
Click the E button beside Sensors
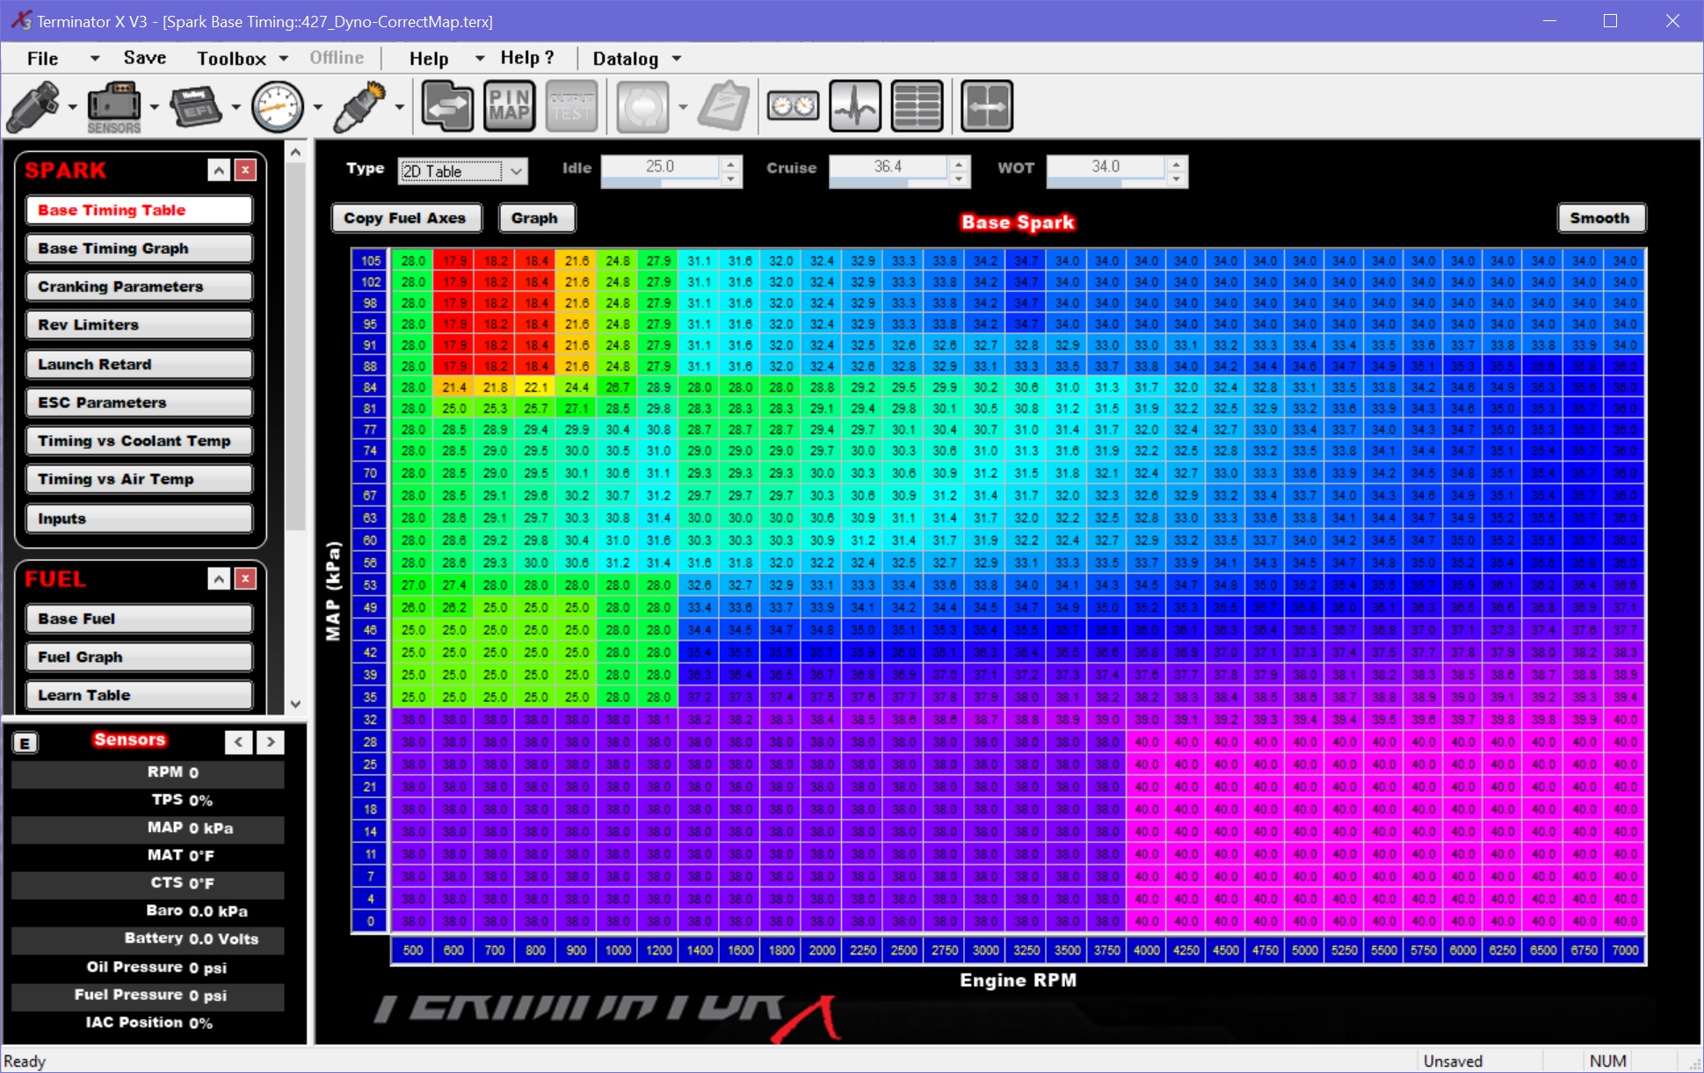pos(25,743)
